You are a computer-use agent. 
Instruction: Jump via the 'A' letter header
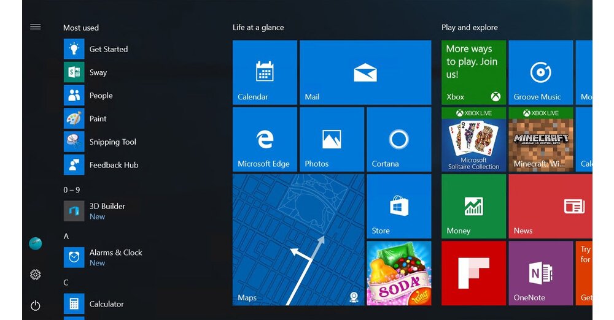tap(66, 236)
